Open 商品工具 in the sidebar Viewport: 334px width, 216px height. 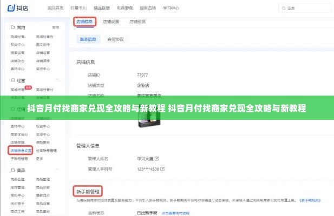click(17, 212)
